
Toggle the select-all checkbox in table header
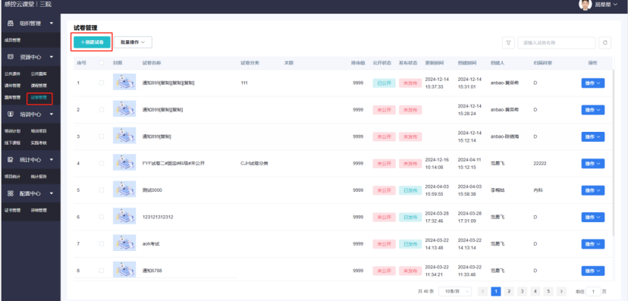(102, 63)
